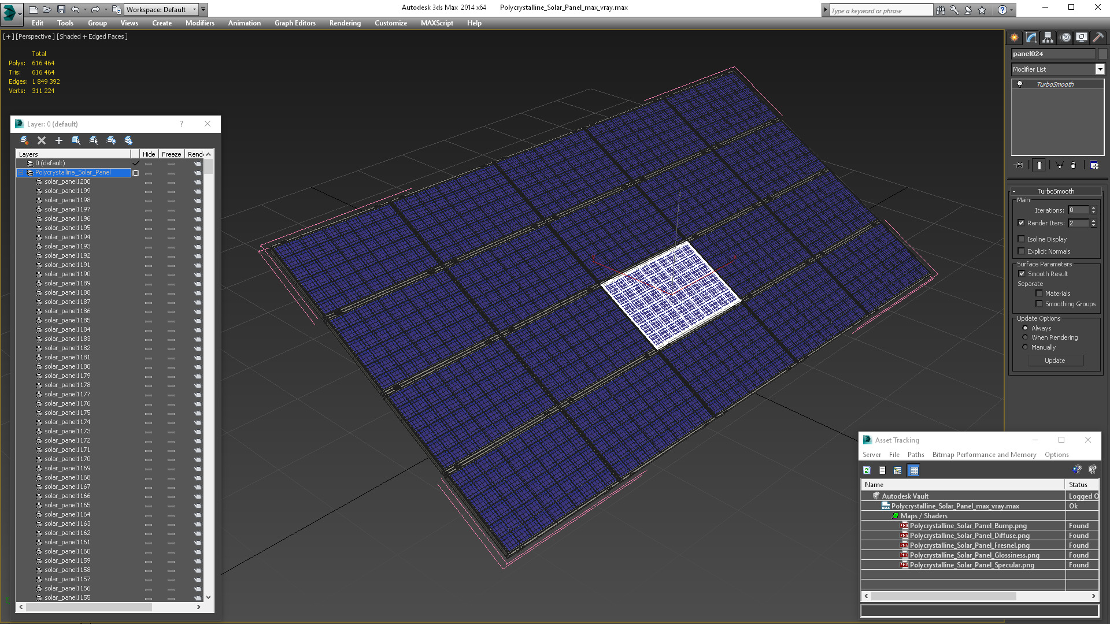
Task: Toggle TurboSmooth lightbulb visibility
Action: coord(1020,84)
